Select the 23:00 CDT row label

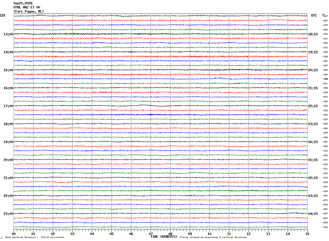pos(8,214)
